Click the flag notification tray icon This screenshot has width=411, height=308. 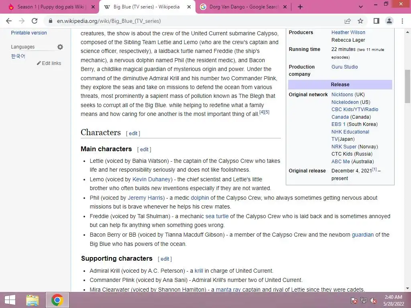[x=354, y=300]
